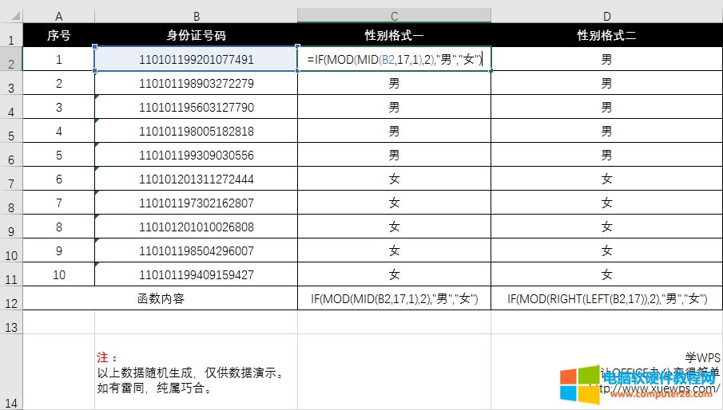Viewport: 723px width, 410px height.
Task: Click the select-all corner triangle
Action: coord(16,17)
